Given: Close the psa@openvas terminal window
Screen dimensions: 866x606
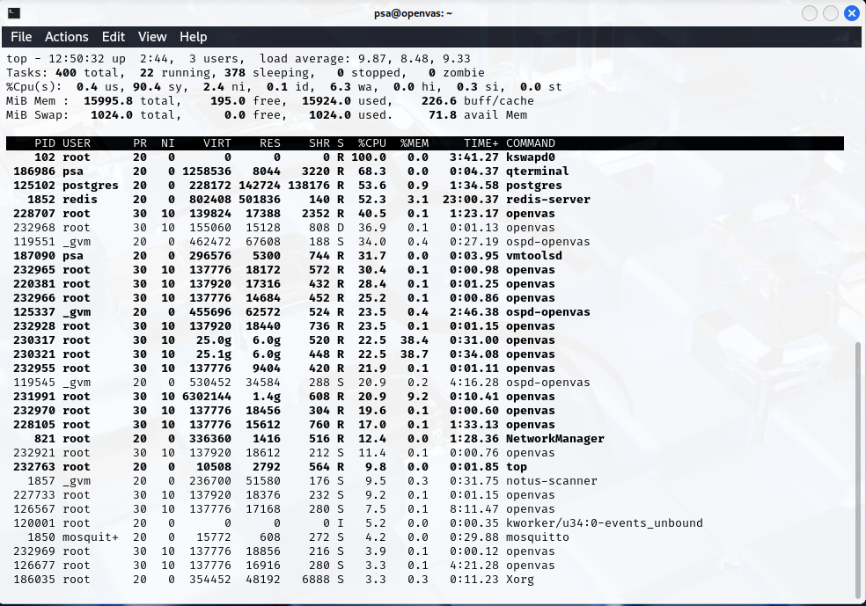Looking at the screenshot, I should [x=851, y=13].
